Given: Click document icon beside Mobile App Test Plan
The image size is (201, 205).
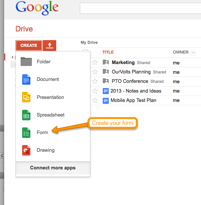Looking at the screenshot, I should click(106, 101).
